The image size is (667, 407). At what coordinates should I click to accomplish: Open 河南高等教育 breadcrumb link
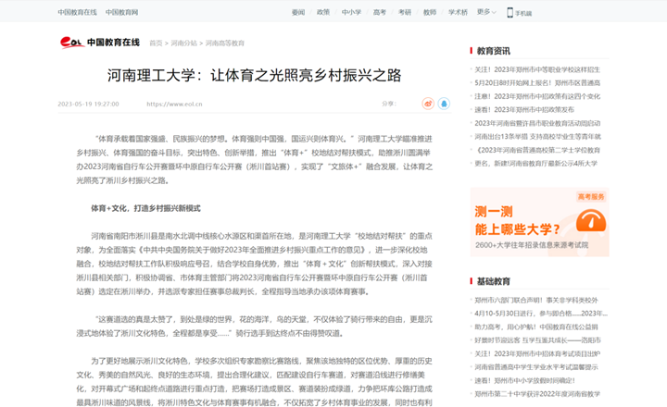225,43
